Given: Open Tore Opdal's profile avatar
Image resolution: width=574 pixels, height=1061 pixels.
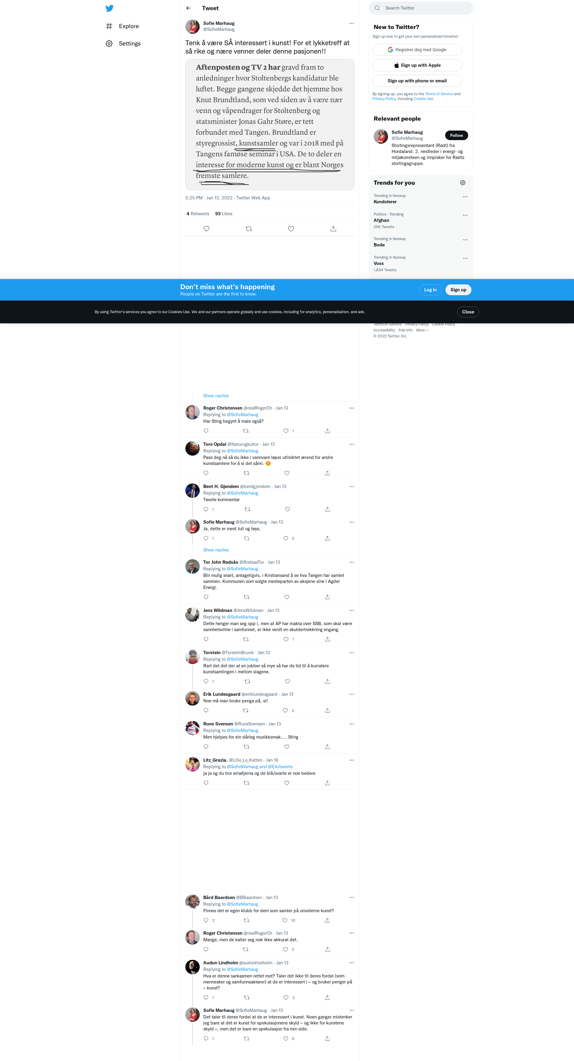Looking at the screenshot, I should tap(193, 448).
